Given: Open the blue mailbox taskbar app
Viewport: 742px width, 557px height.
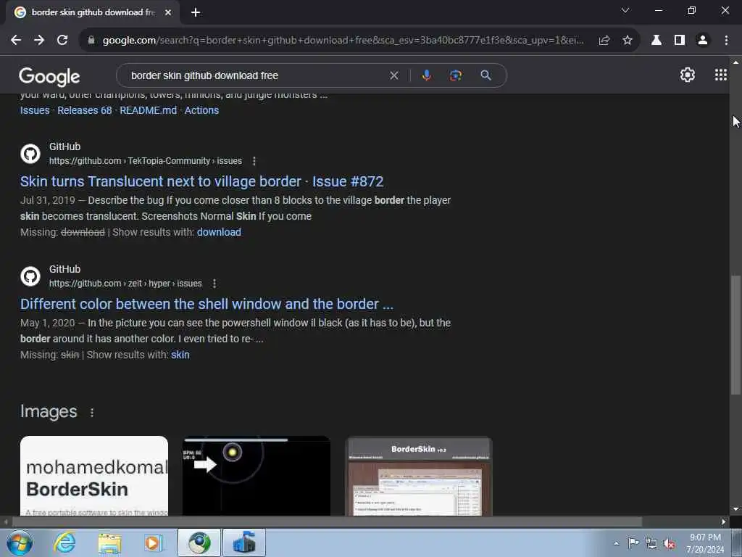Looking at the screenshot, I should (x=244, y=542).
